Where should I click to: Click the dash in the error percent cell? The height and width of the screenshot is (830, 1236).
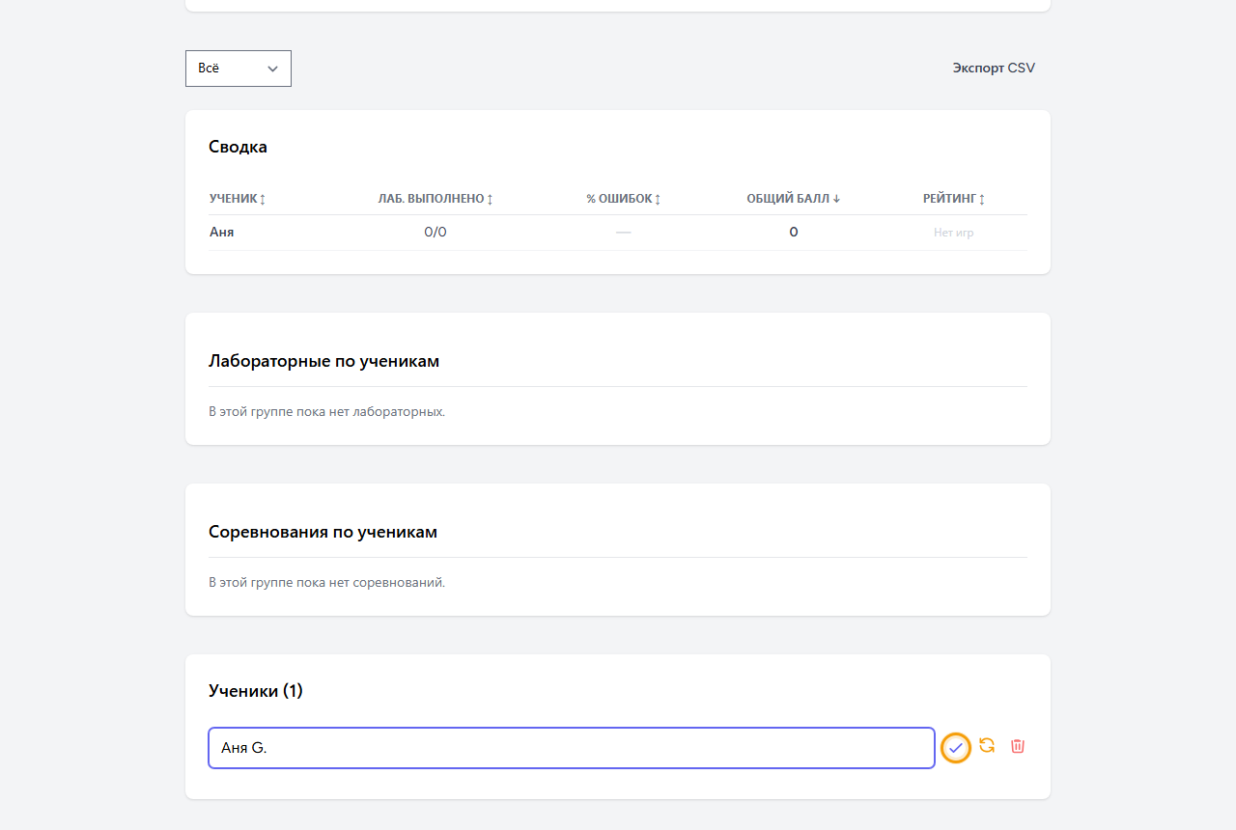[624, 233]
